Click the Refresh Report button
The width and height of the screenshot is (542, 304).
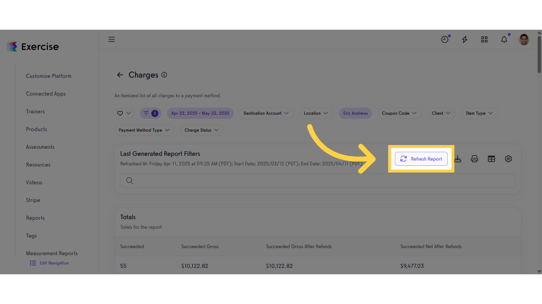[421, 159]
